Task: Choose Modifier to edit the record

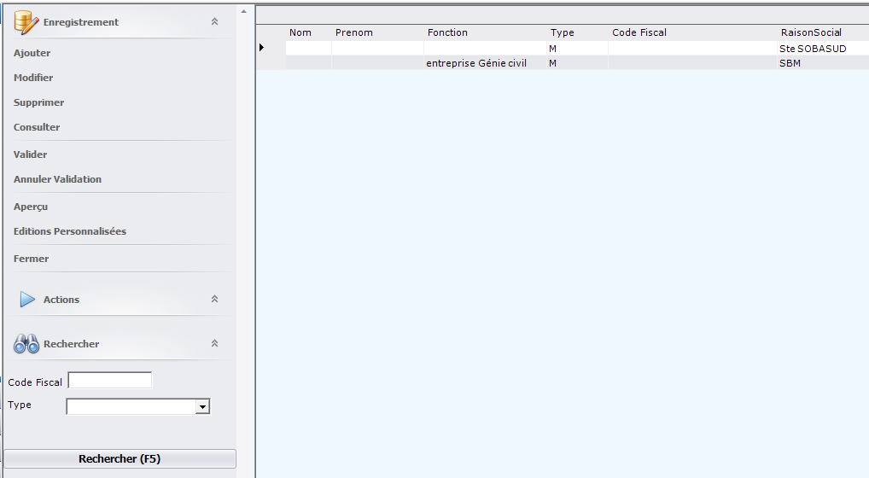Action: coord(33,78)
